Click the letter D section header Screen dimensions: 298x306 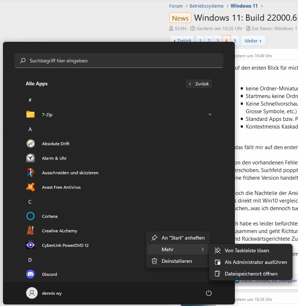(x=30, y=260)
